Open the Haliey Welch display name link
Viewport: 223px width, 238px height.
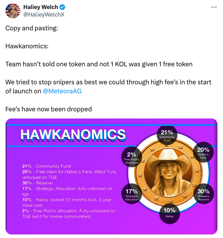pos(41,8)
